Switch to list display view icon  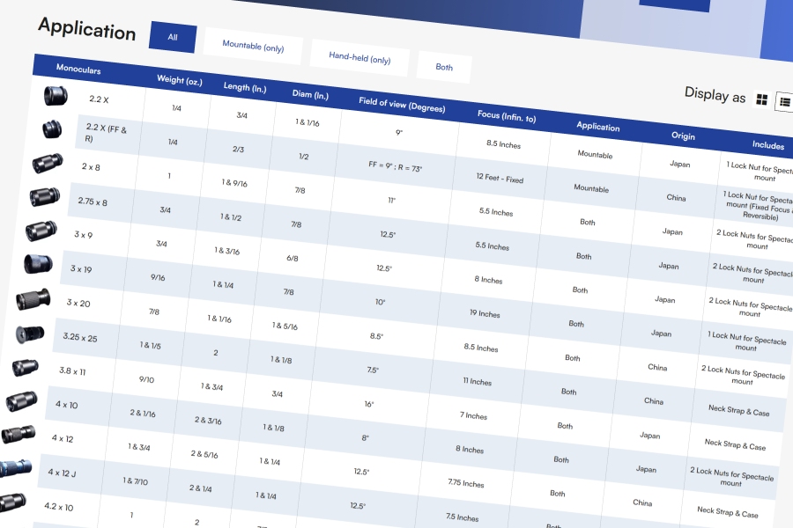pos(783,102)
